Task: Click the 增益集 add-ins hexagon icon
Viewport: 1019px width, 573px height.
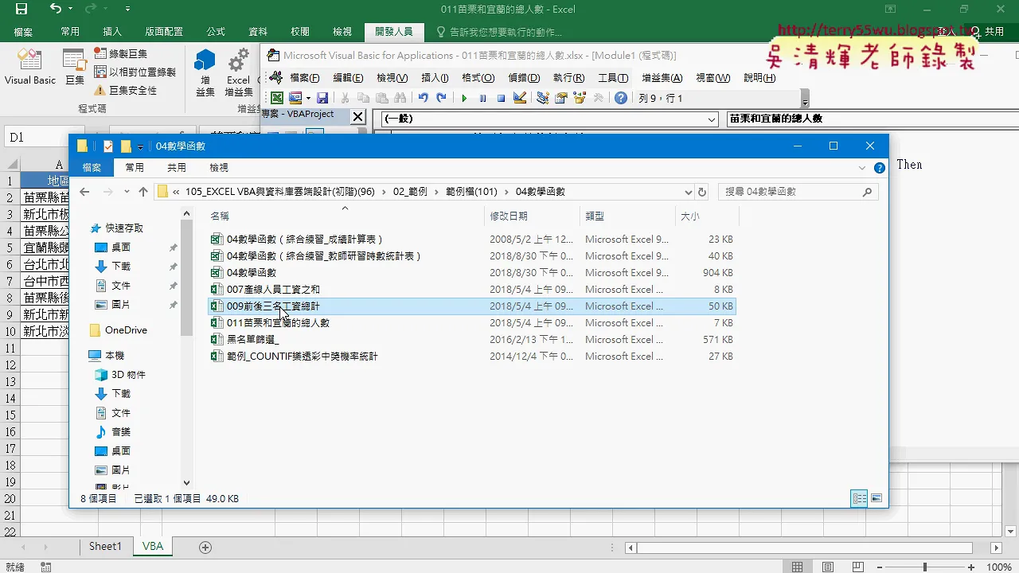Action: pyautogui.click(x=205, y=72)
